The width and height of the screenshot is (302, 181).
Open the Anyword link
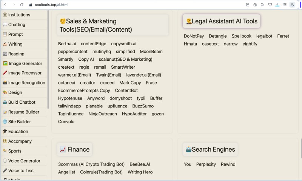pyautogui.click(x=96, y=98)
